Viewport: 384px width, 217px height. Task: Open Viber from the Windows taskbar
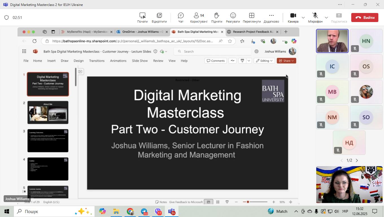tap(158, 211)
